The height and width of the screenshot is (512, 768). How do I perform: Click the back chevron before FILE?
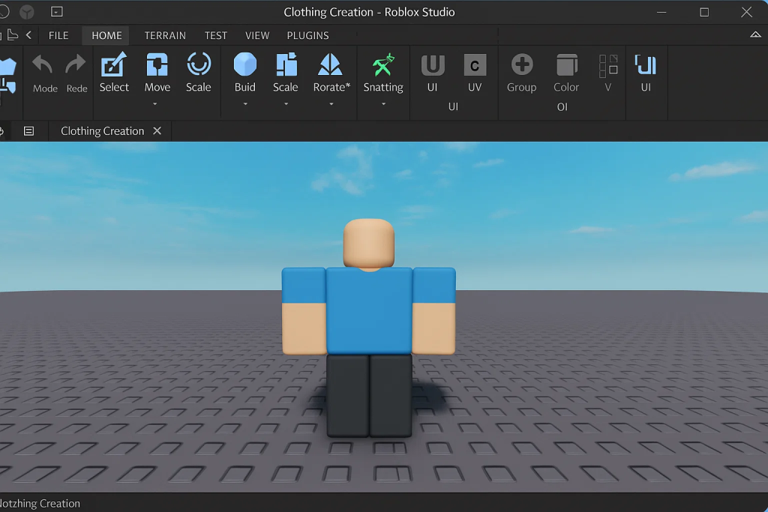click(x=28, y=35)
